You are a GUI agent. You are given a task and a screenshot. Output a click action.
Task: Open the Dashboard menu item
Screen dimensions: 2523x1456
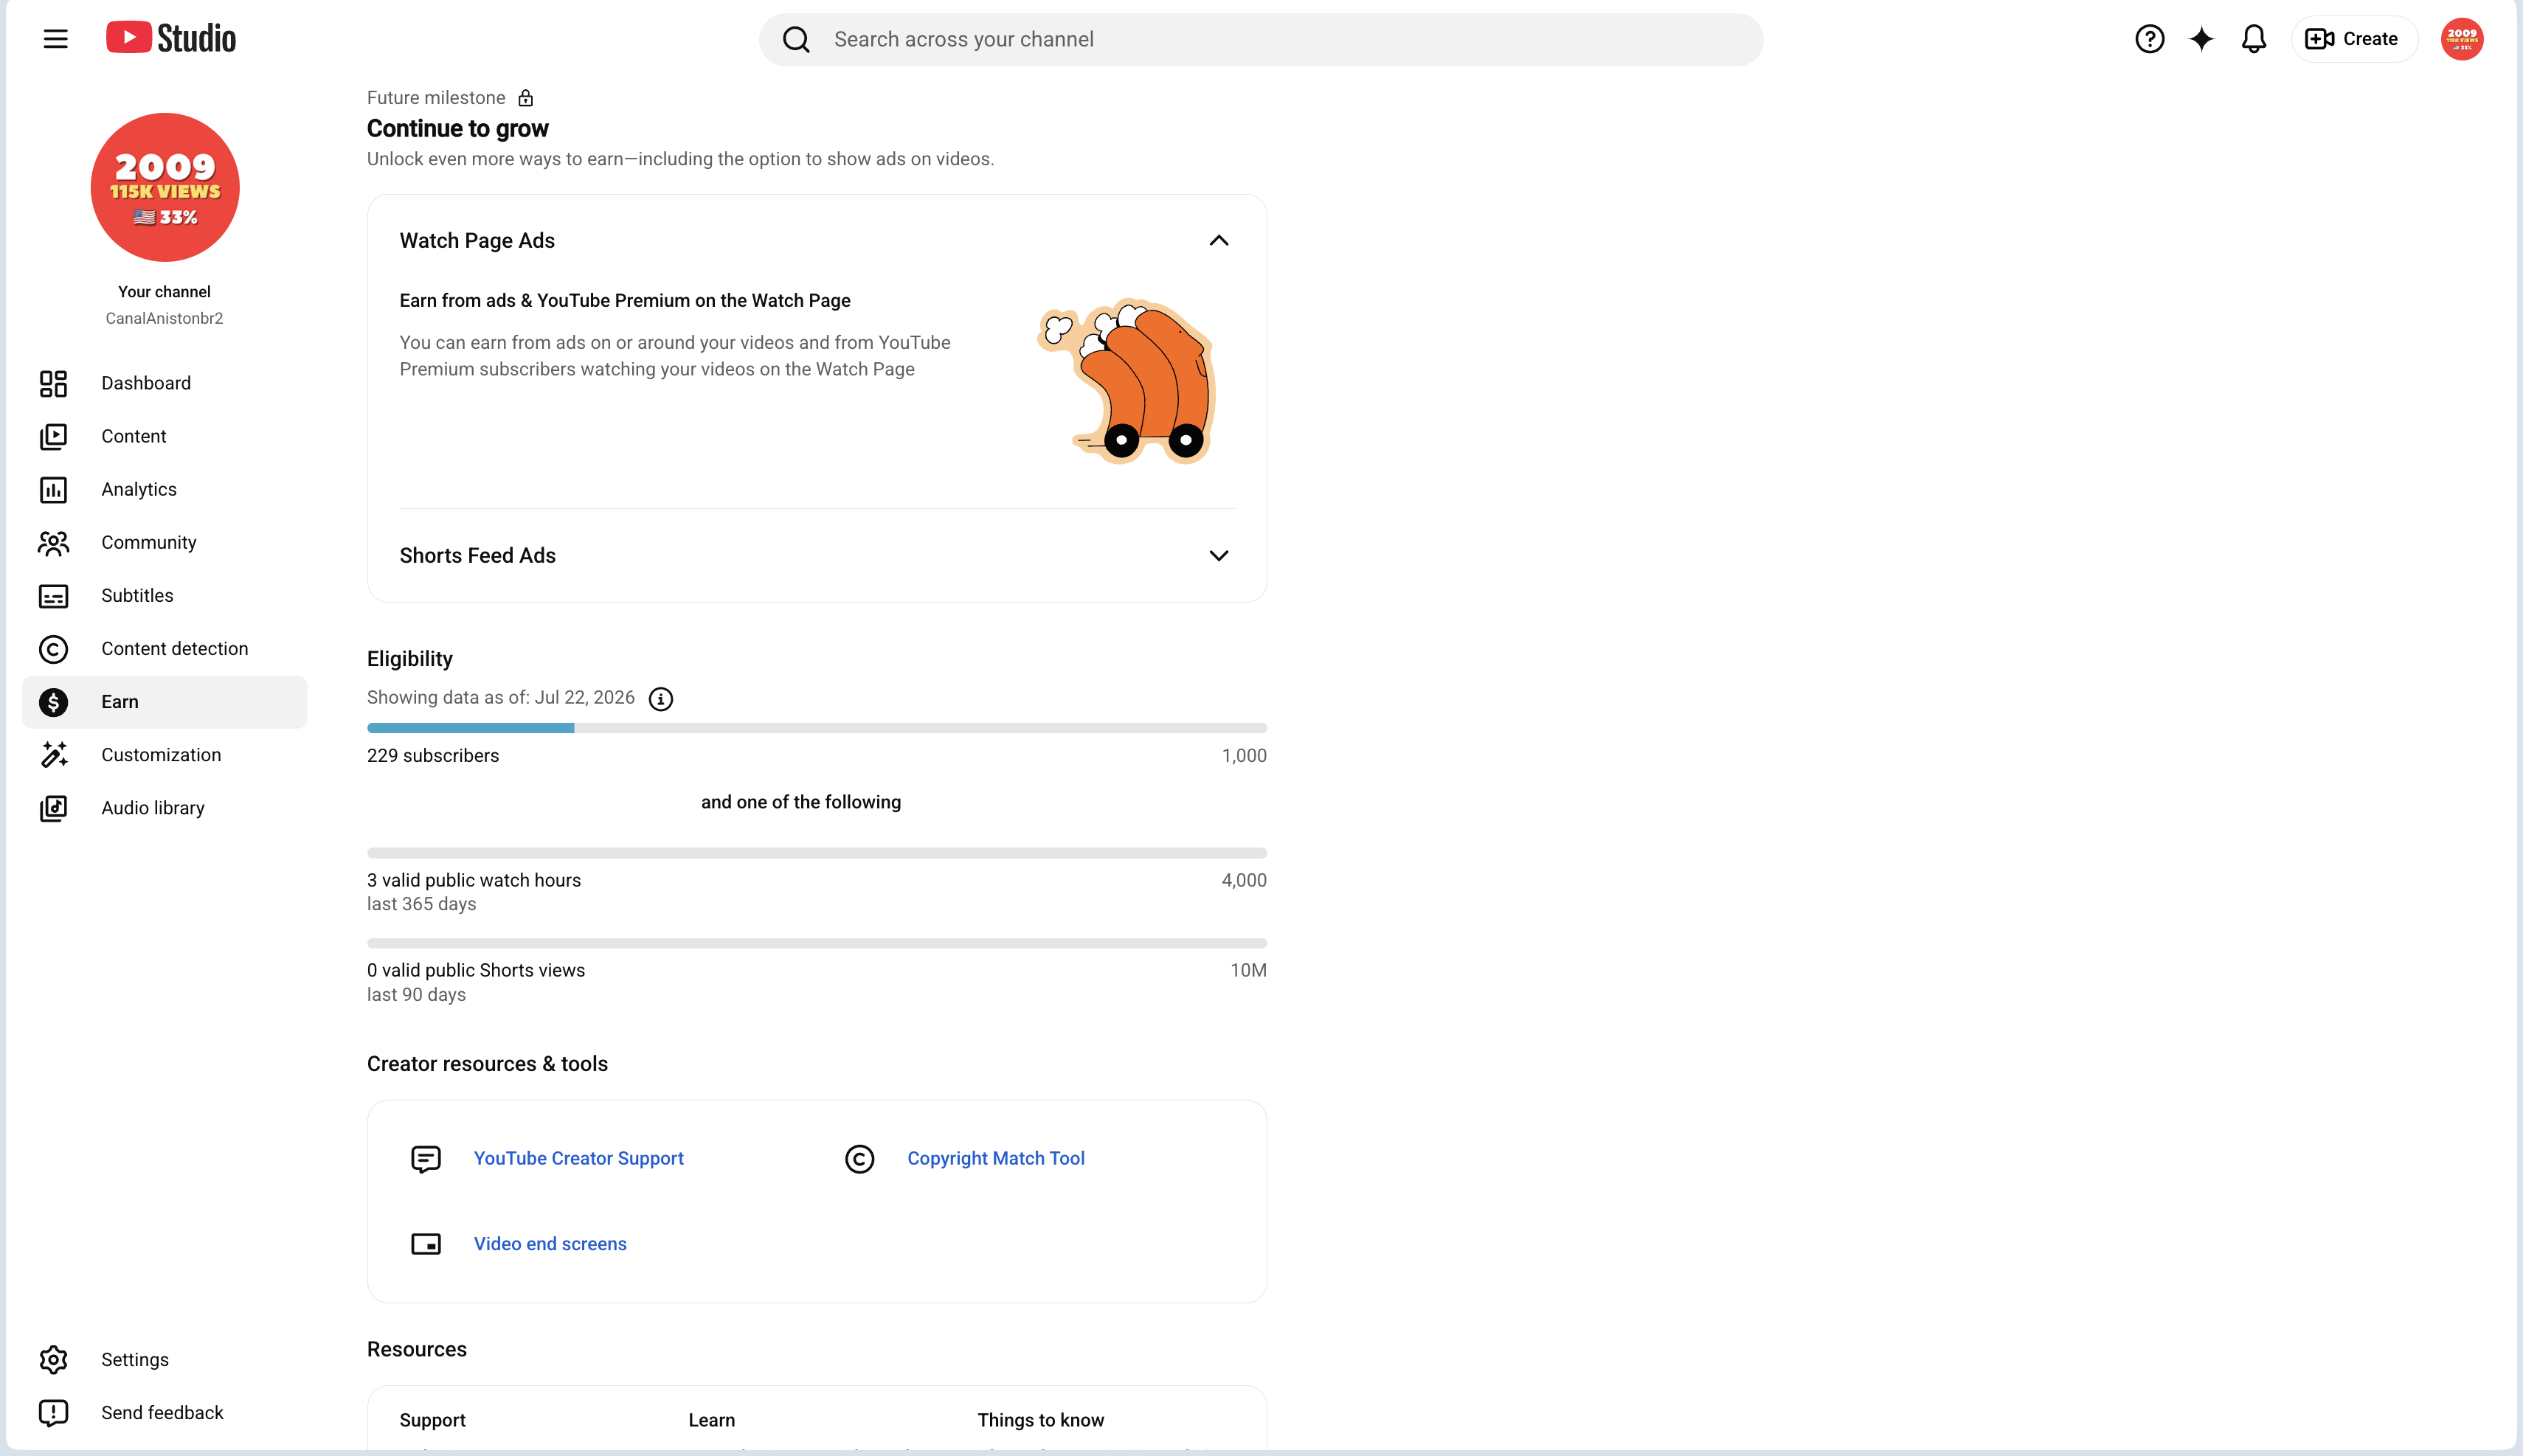pos(146,383)
